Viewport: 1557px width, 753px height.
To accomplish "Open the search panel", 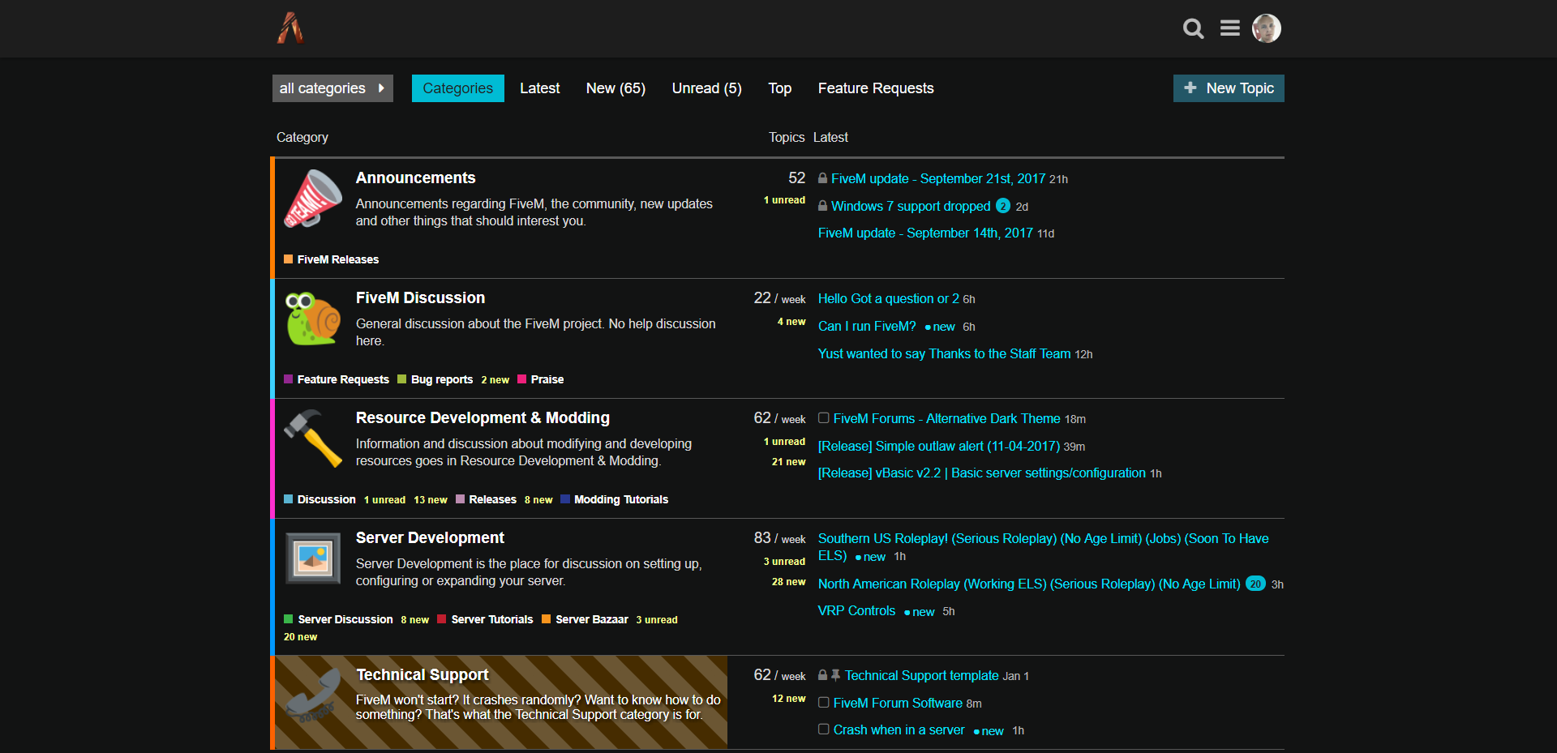I will coord(1193,28).
